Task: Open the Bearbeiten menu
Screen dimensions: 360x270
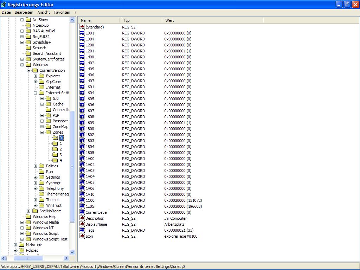Action: point(24,12)
